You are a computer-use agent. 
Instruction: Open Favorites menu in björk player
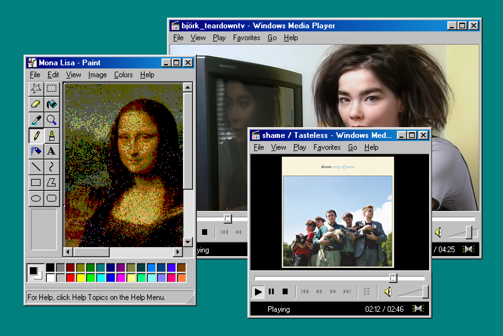[x=246, y=38]
